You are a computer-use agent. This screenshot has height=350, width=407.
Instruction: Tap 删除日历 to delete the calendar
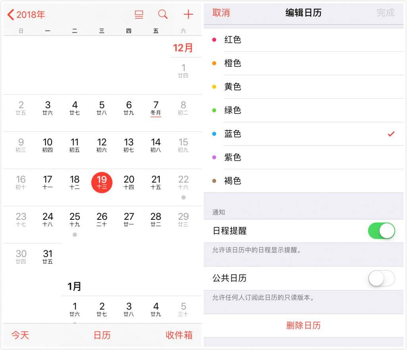pyautogui.click(x=303, y=325)
